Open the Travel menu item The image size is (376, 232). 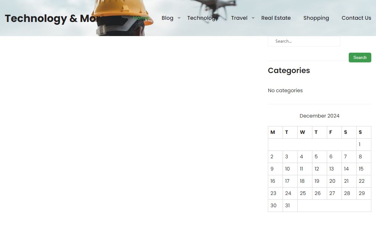(239, 18)
